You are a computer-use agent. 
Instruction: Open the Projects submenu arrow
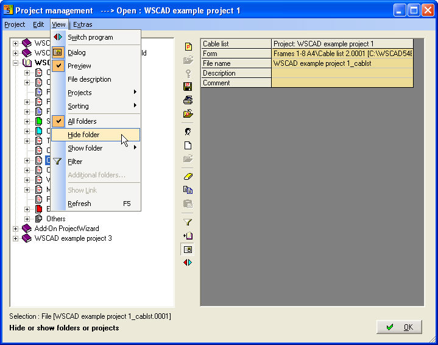pos(135,92)
